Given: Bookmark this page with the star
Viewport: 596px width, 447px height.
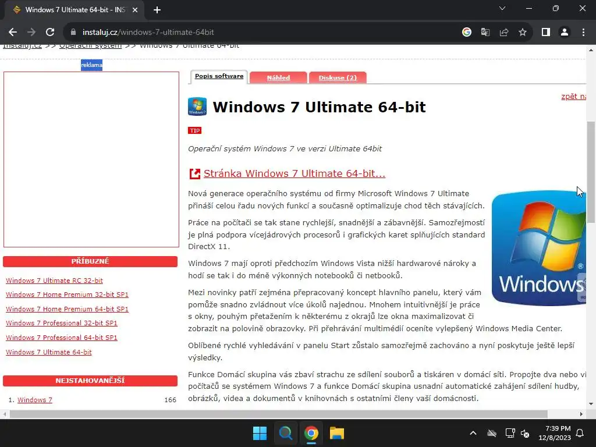Looking at the screenshot, I should coord(523,33).
